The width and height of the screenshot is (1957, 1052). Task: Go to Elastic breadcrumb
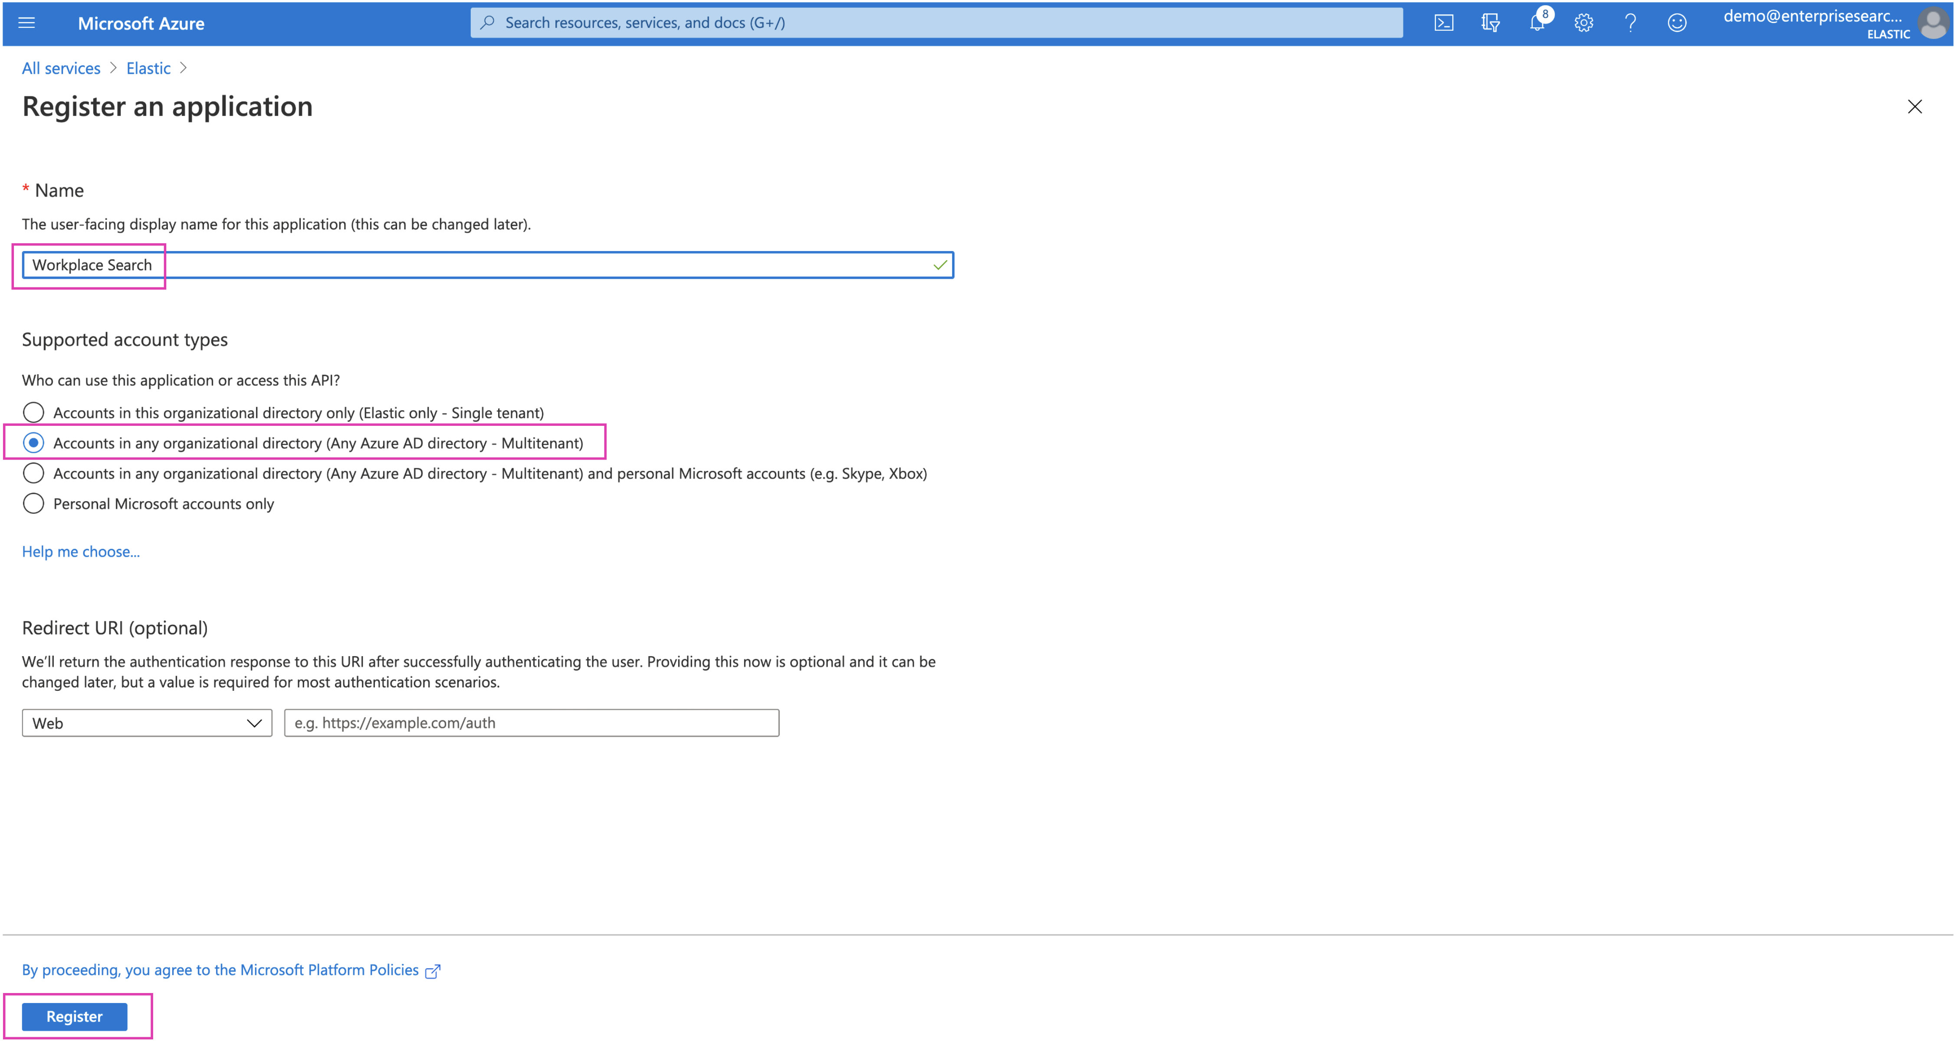tap(148, 69)
